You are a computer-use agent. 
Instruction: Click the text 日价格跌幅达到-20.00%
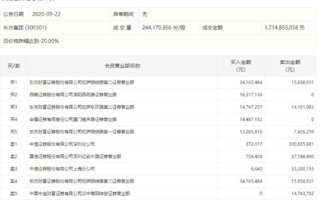click(x=31, y=41)
